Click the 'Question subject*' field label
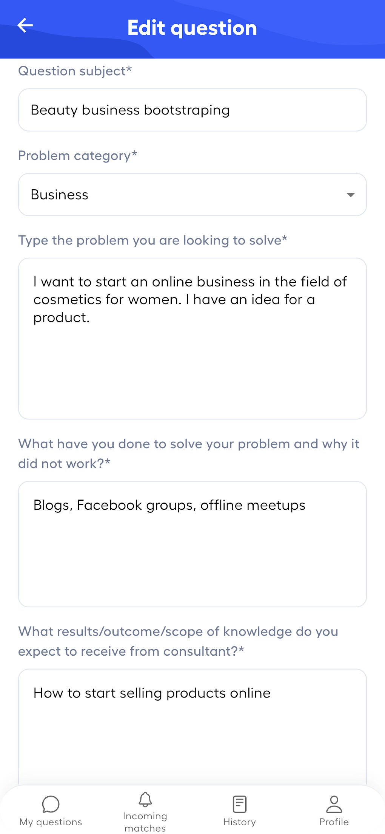385x834 pixels. (75, 71)
